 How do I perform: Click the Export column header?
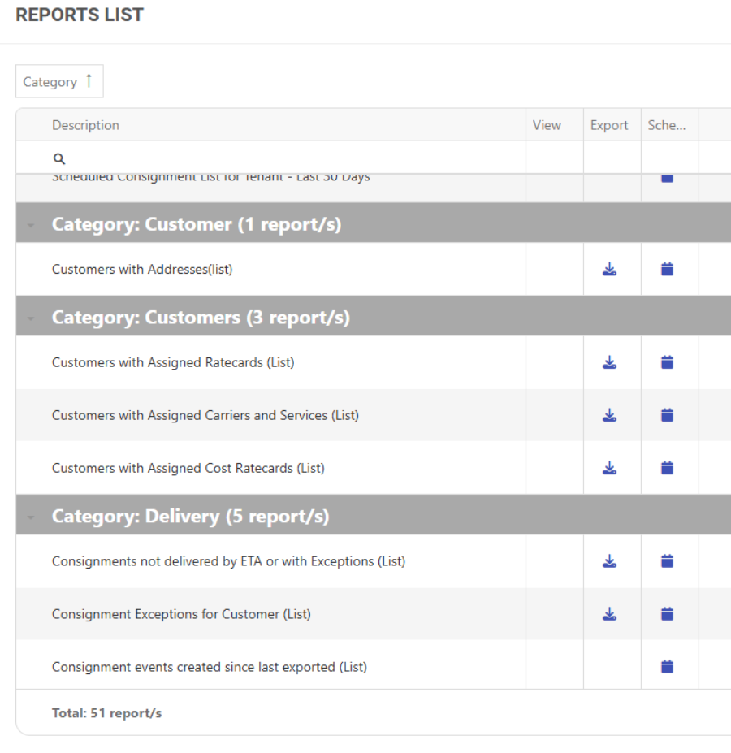click(x=609, y=125)
